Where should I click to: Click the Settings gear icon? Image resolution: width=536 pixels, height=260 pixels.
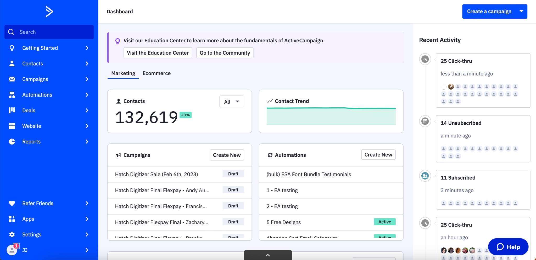click(x=12, y=234)
